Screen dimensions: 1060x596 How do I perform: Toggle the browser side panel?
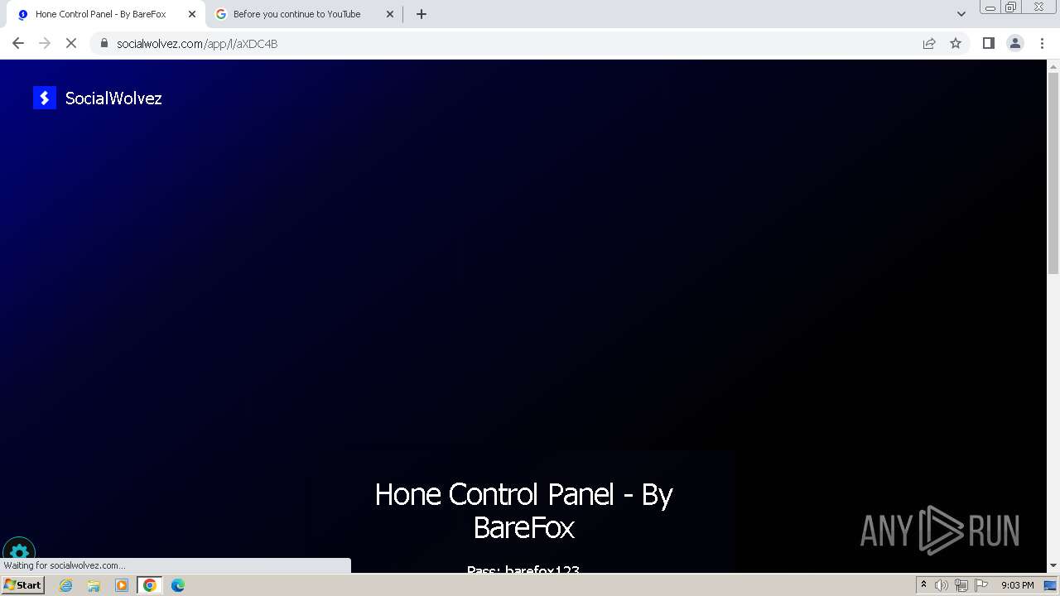(988, 43)
